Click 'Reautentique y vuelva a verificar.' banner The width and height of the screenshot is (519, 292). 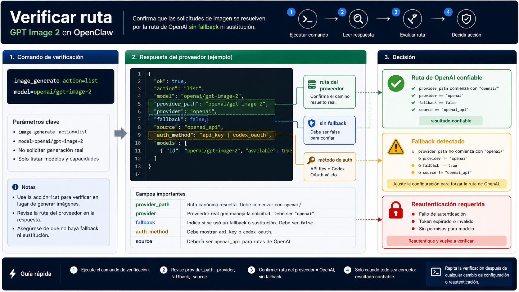446,241
